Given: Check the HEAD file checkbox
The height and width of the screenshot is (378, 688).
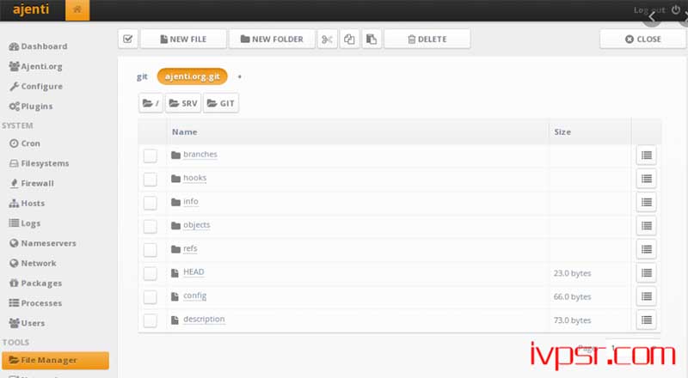Looking at the screenshot, I should 150,273.
